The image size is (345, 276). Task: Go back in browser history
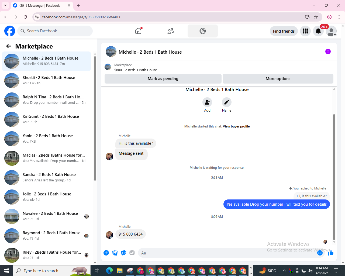coord(6,17)
